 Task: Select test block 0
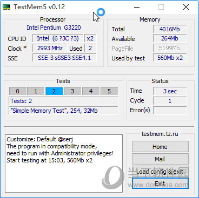pyautogui.click(x=17, y=91)
